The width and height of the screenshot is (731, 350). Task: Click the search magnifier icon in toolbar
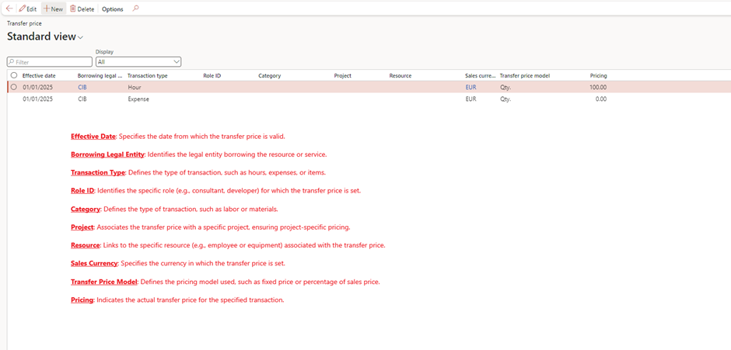[135, 9]
